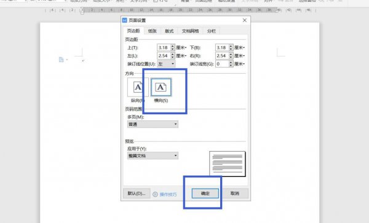Viewport: 369px width, 223px height.
Task: Click the 左(L) left margin field
Action: coord(164,56)
